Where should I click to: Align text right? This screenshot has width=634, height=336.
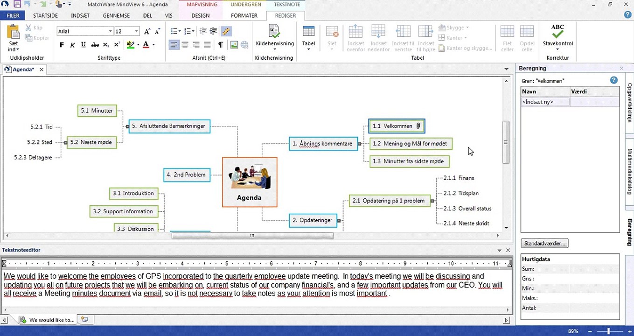[196, 45]
